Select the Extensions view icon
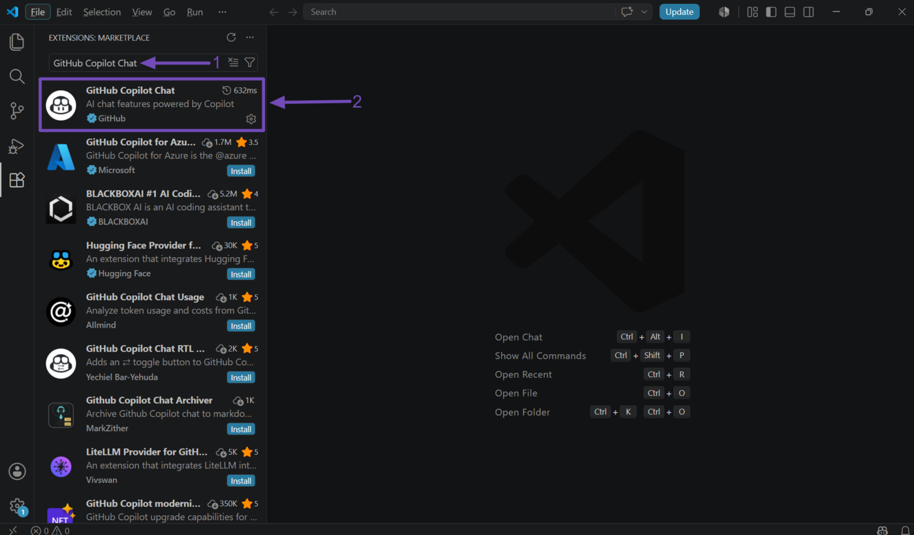The image size is (914, 535). [17, 180]
